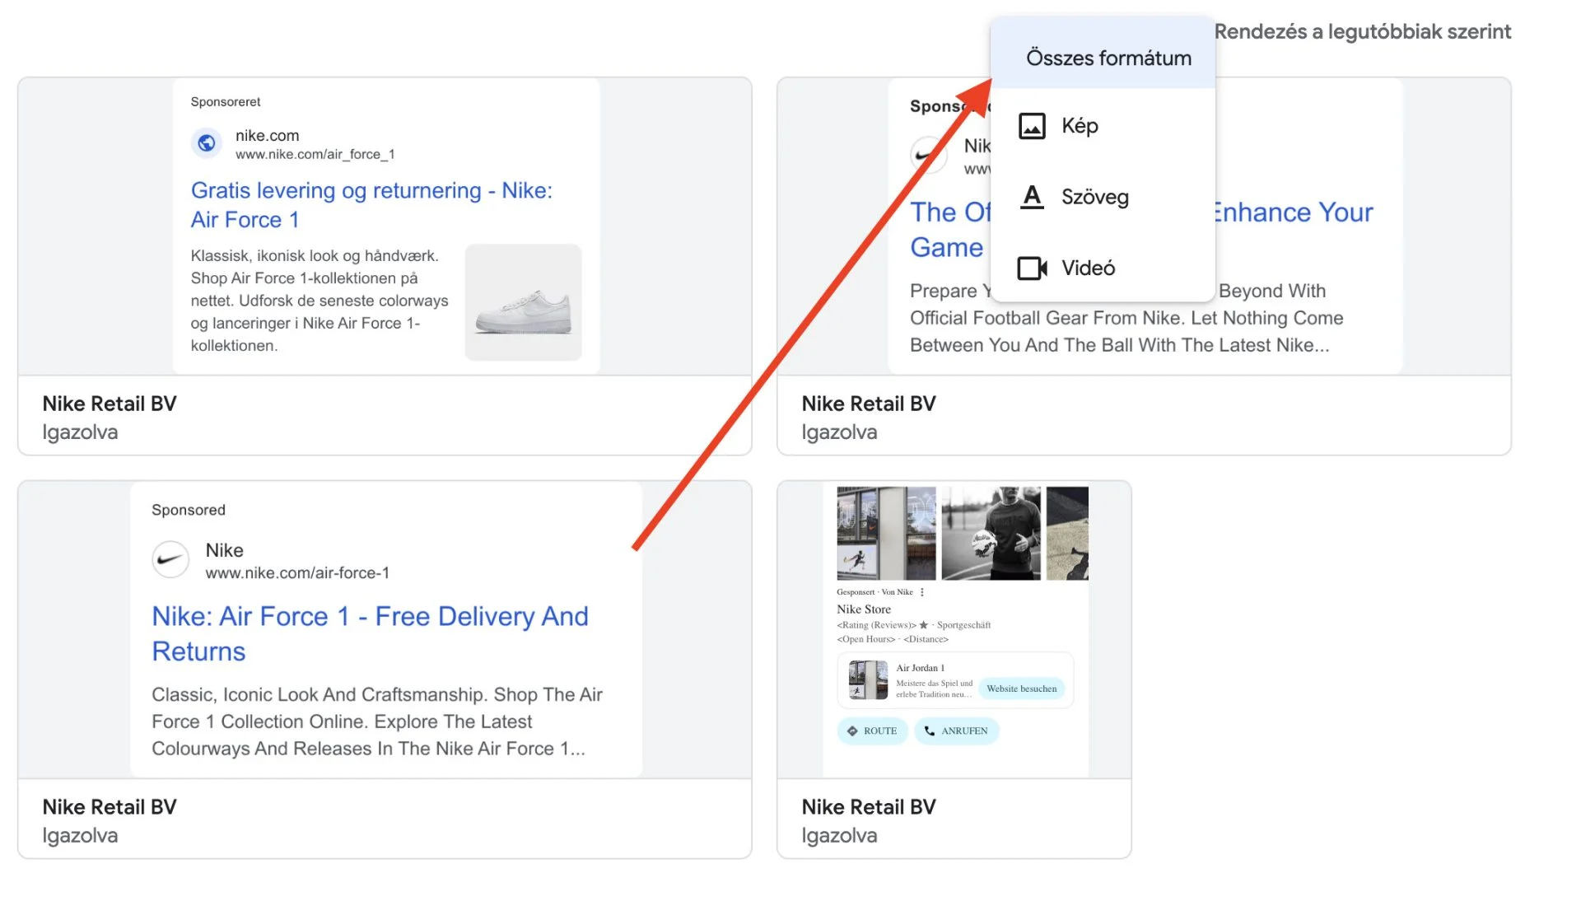This screenshot has height=915, width=1581.
Task: Click the text 'A' icon next to Szöveg
Action: pyautogui.click(x=1032, y=197)
